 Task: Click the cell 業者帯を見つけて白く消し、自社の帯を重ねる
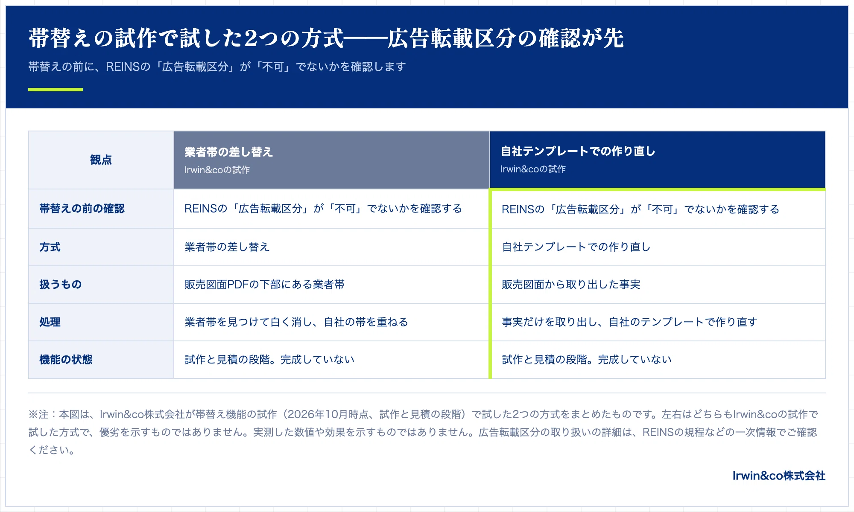(x=331, y=322)
